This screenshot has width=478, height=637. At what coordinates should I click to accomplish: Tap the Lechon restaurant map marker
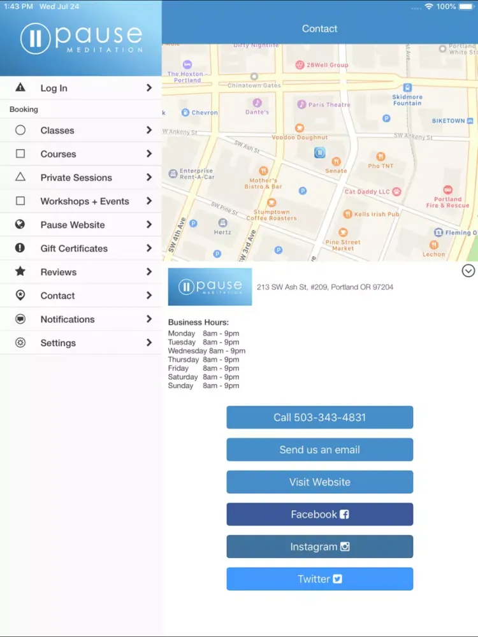click(433, 245)
